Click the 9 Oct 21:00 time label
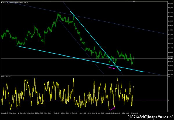 56,113
